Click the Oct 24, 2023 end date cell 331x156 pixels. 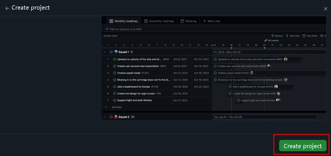(202, 59)
